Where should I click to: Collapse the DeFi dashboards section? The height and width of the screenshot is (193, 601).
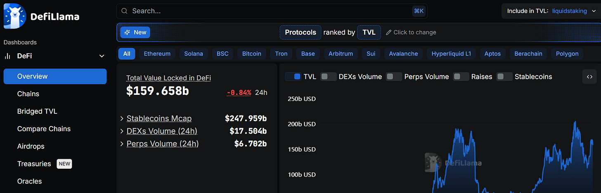click(102, 56)
